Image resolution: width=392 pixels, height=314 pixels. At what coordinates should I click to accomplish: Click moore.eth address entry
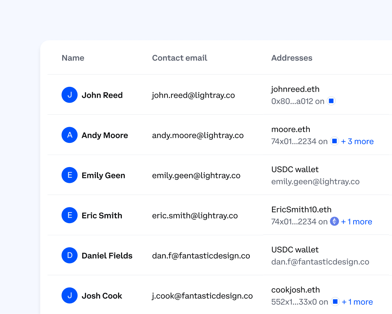[x=291, y=129]
